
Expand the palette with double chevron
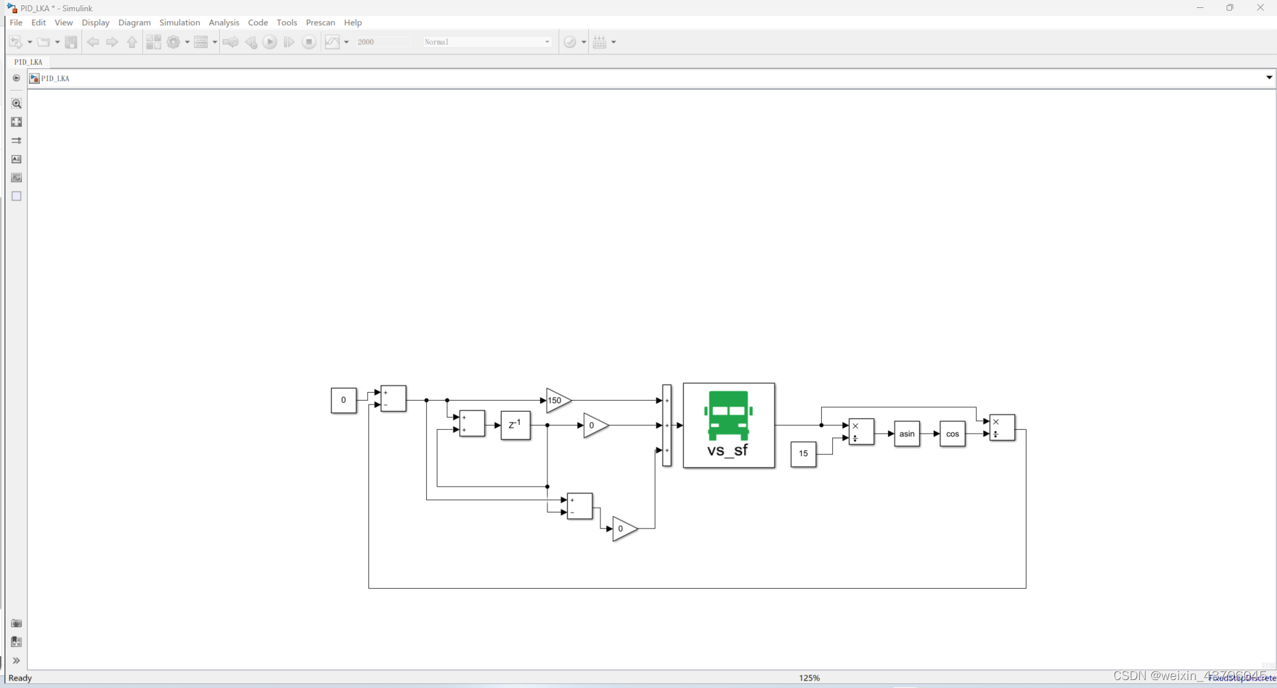point(17,660)
